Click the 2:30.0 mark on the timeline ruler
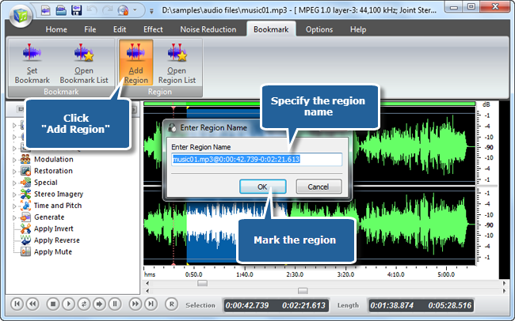This screenshot has height=321, width=515. (x=295, y=274)
